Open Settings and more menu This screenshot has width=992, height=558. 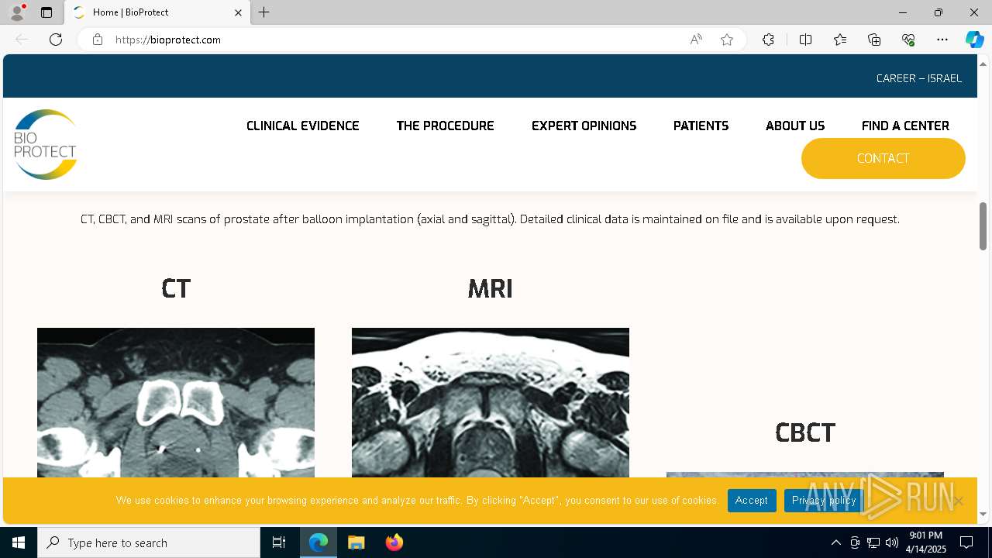tap(942, 40)
